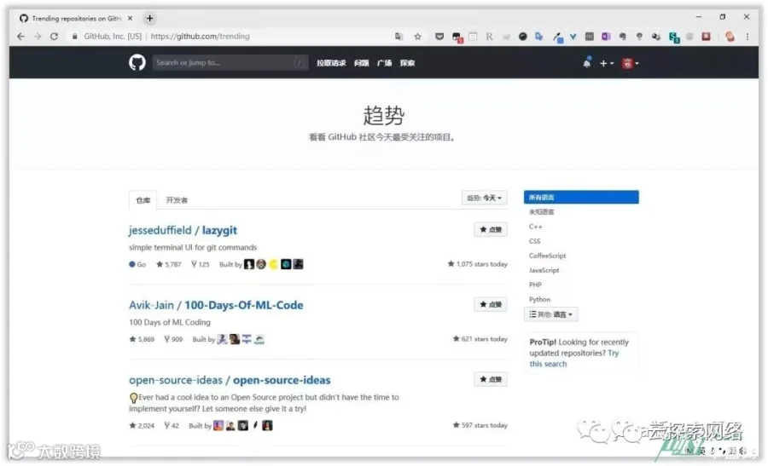768x466 pixels.
Task: Filter trending by JavaScript
Action: pyautogui.click(x=544, y=270)
